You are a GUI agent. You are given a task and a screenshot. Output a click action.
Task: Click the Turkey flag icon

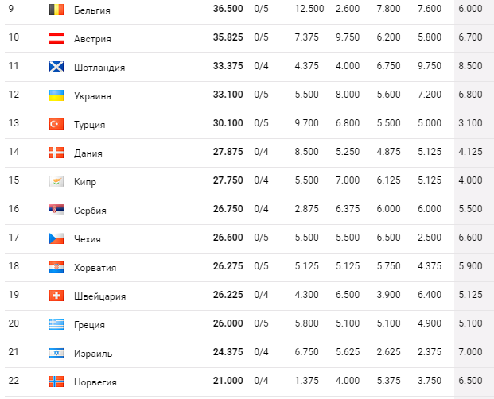(56, 125)
